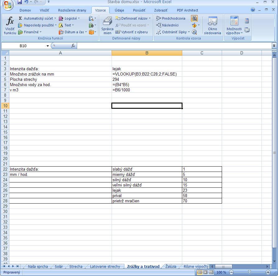Toggle Show Formulas icon in Kontrola vzorca
Screen dimensions: 278x276
(x=194, y=18)
